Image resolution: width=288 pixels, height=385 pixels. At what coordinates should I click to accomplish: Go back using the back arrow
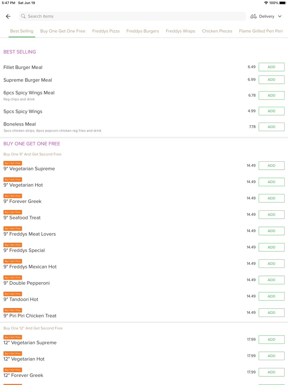[x=8, y=16]
